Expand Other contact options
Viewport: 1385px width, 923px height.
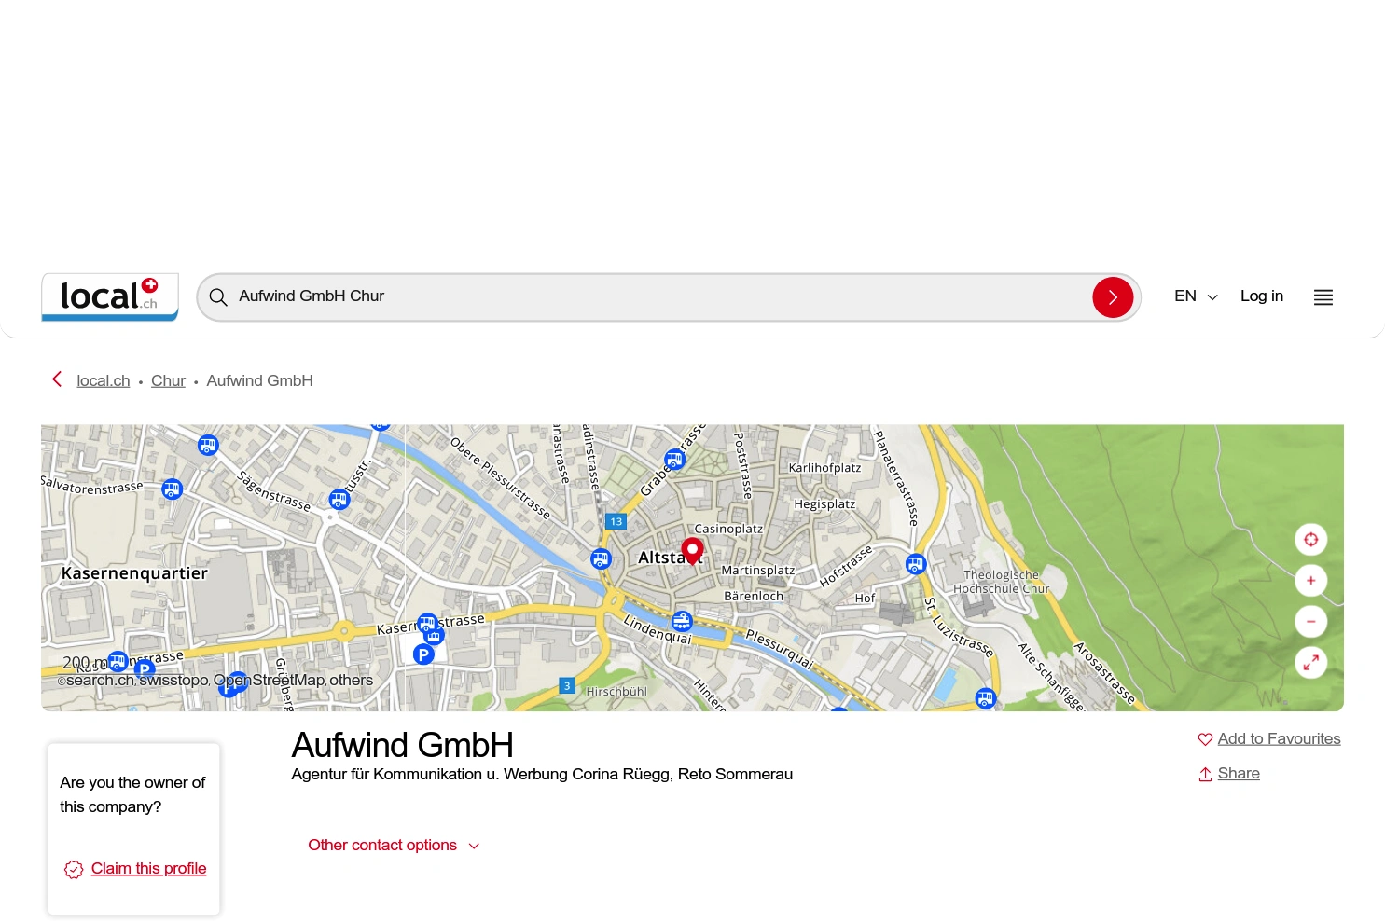tap(394, 846)
